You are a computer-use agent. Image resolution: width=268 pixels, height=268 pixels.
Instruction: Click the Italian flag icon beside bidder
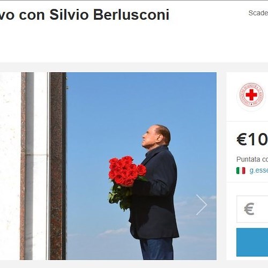tap(241, 170)
